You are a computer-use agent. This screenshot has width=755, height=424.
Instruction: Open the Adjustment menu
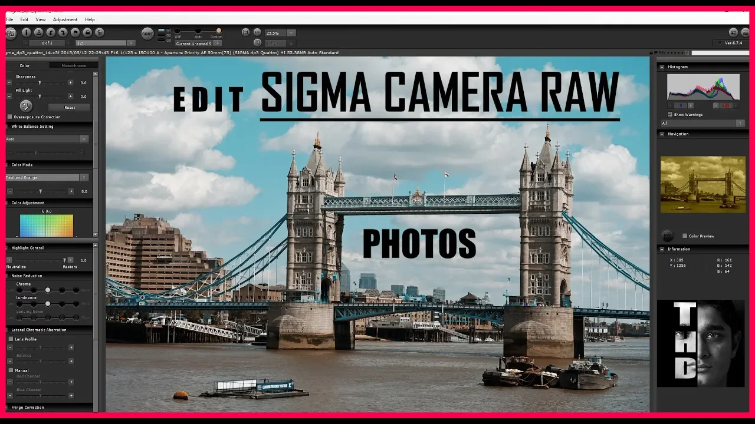point(65,19)
